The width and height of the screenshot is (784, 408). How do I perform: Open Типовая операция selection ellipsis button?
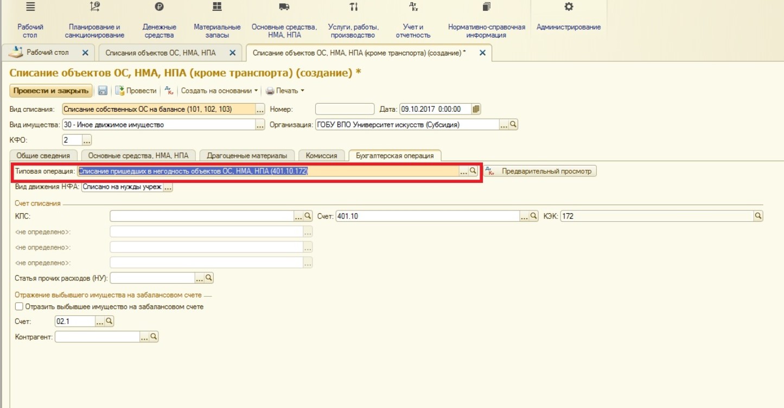[464, 171]
